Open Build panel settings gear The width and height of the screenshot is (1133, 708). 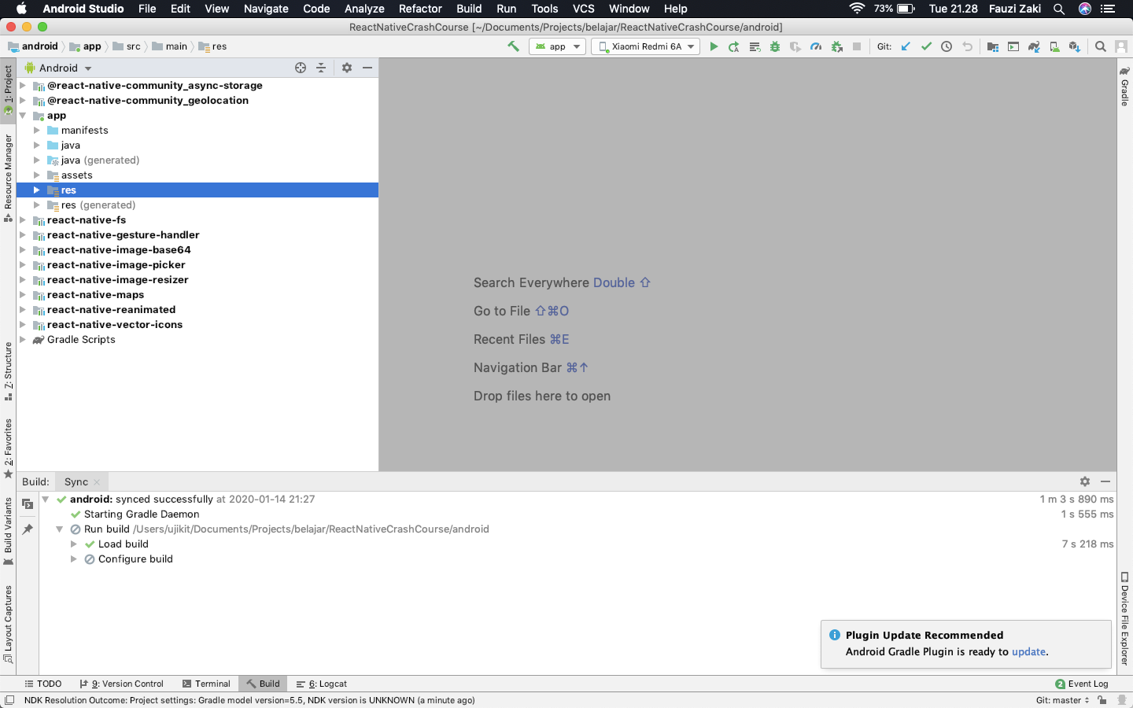(x=1085, y=481)
